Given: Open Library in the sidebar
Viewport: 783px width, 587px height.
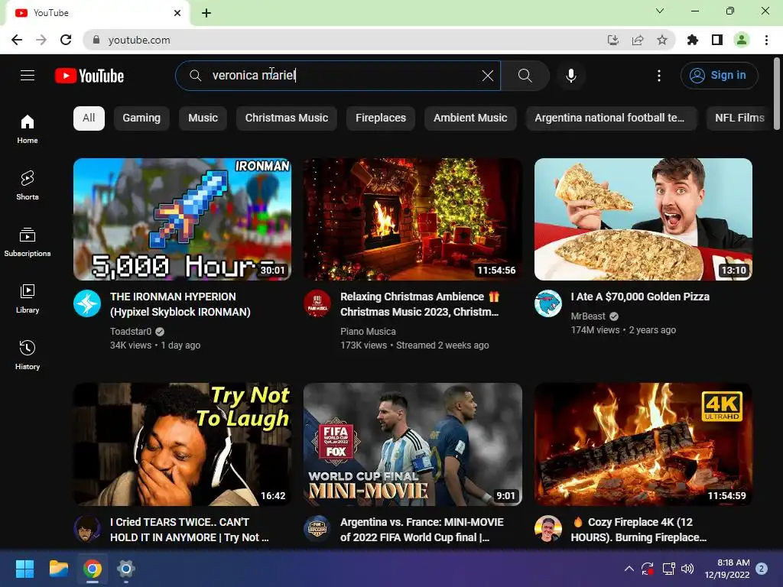Looking at the screenshot, I should click(x=28, y=299).
